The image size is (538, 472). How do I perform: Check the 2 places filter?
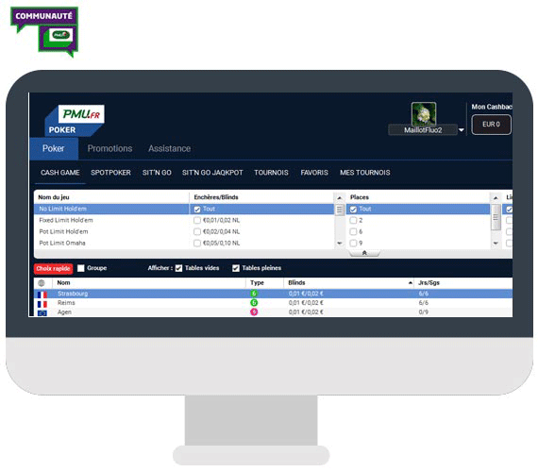(353, 220)
